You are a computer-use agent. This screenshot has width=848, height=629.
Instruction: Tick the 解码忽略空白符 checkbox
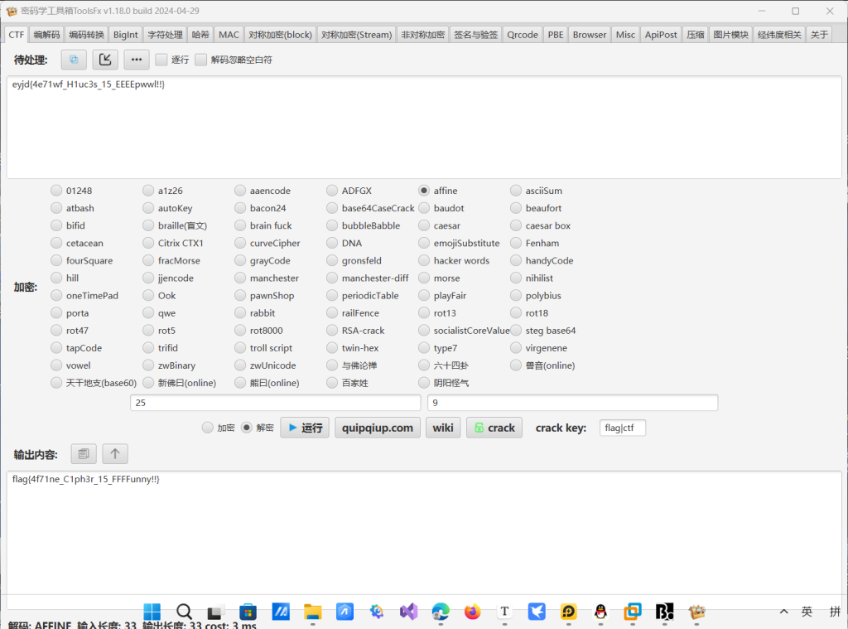click(x=201, y=60)
